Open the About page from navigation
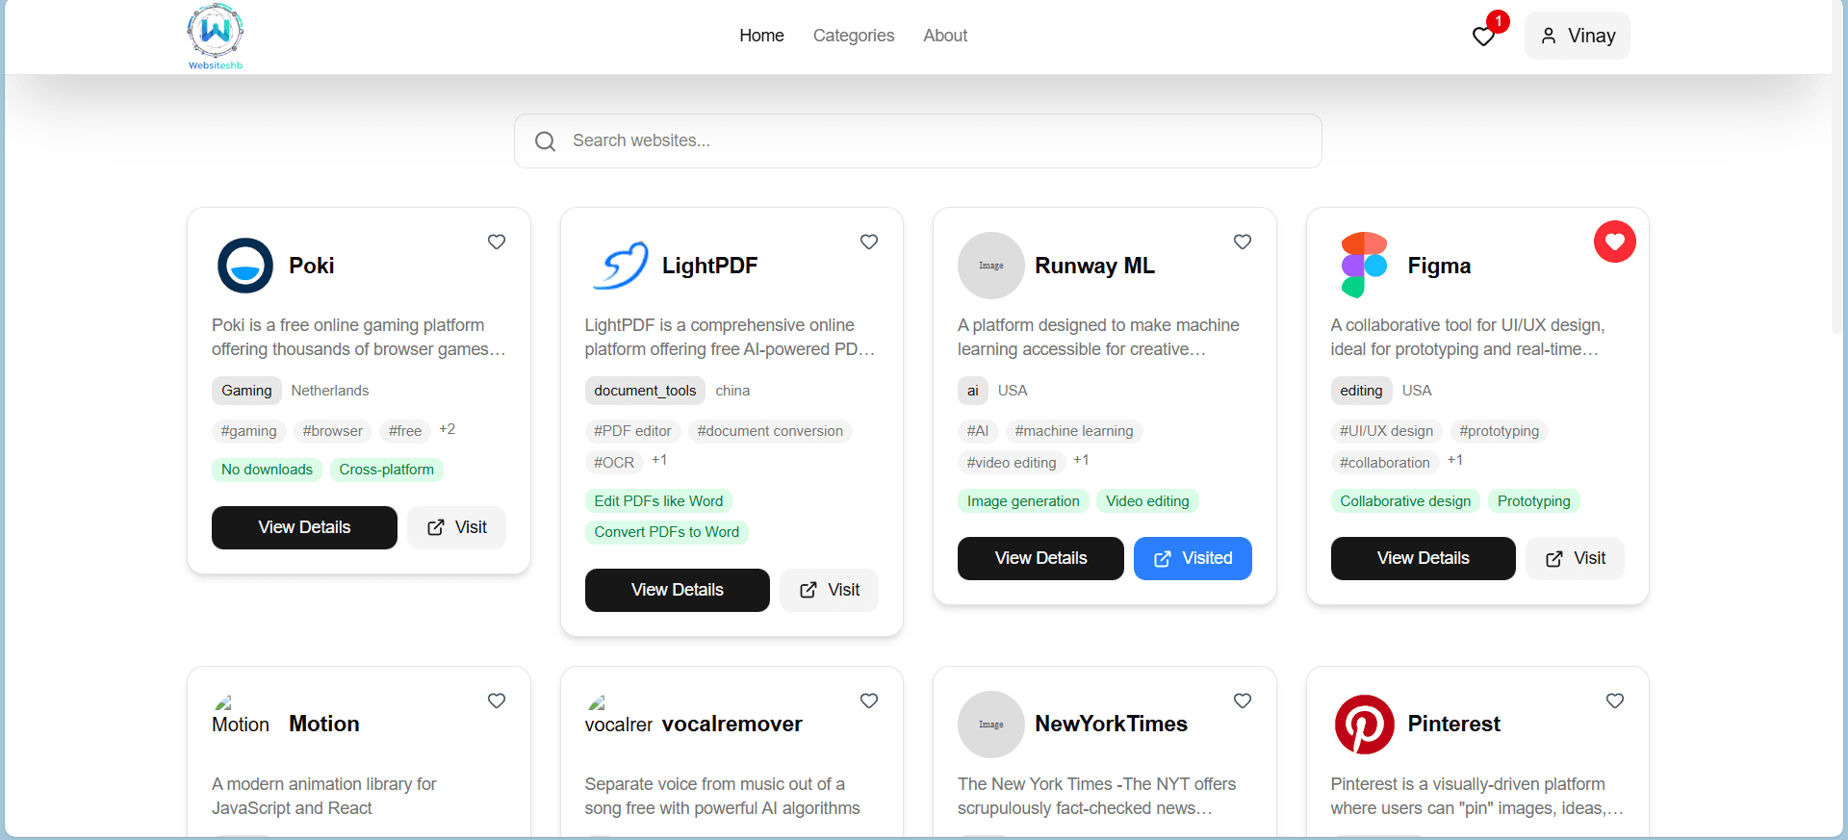Screen dimensions: 1848x840 point(944,36)
